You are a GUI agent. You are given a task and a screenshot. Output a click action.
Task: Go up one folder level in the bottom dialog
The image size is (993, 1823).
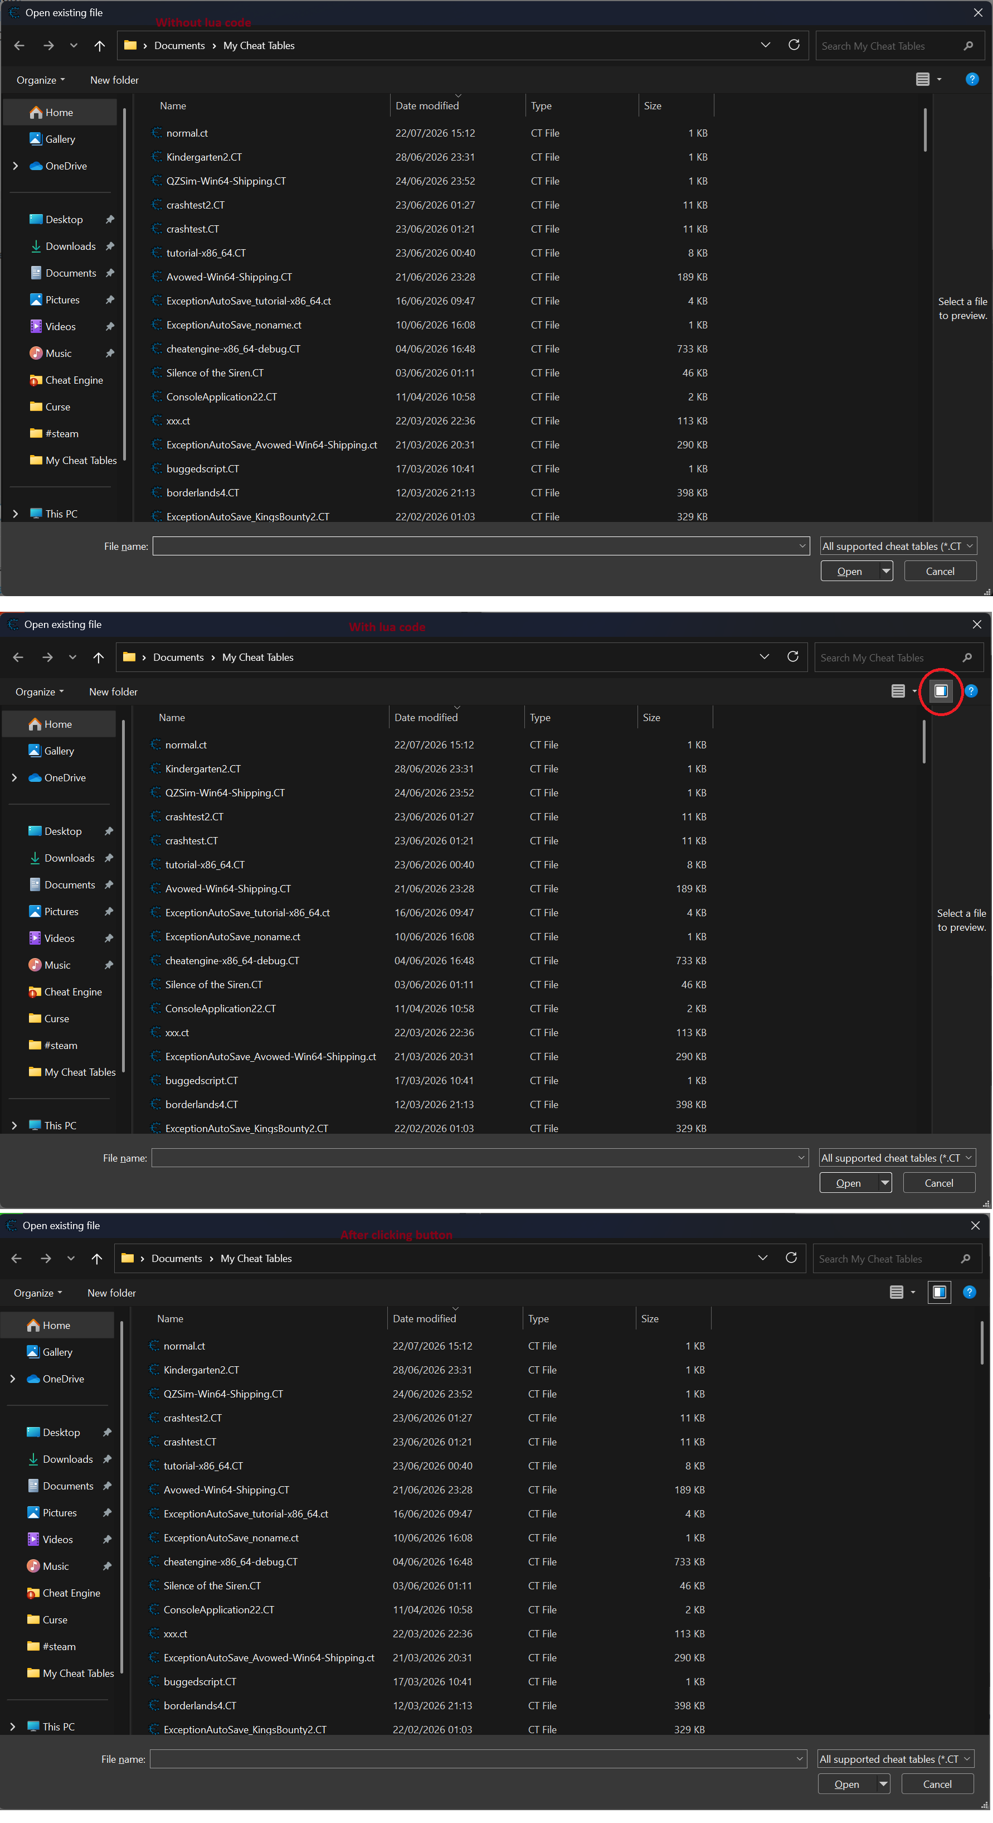click(97, 1258)
